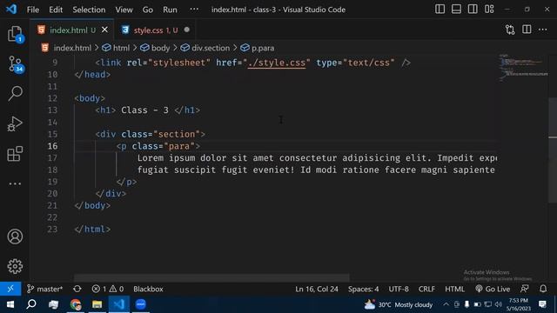Start Go Live server
The height and width of the screenshot is (313, 557).
tap(493, 289)
